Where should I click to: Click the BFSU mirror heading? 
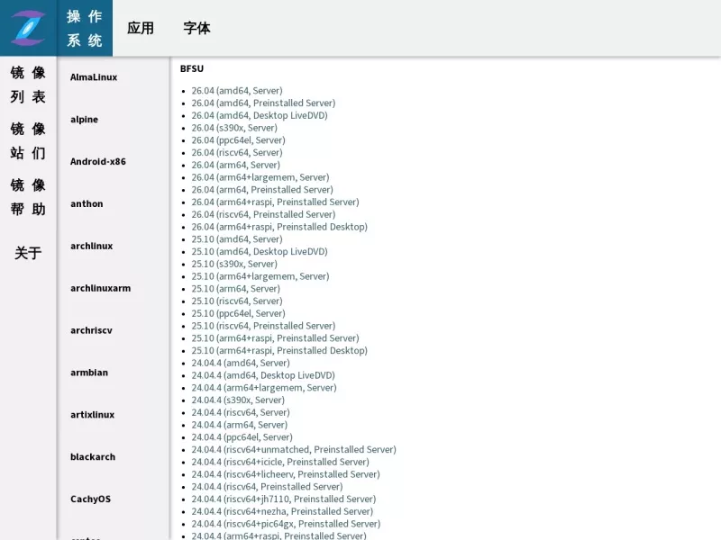pos(192,69)
